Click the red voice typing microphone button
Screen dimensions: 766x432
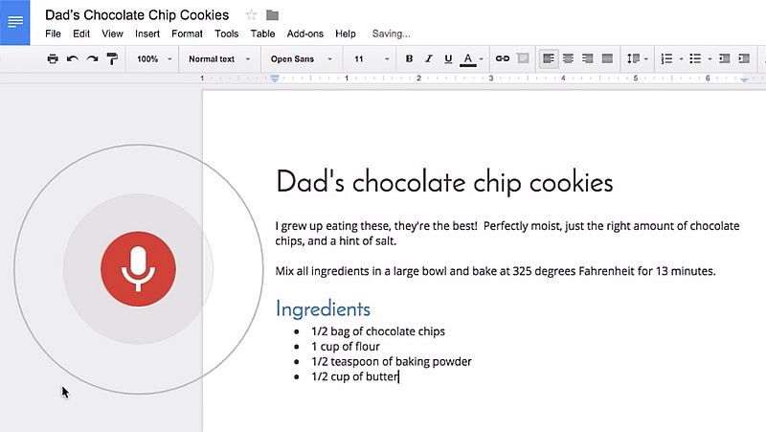click(x=138, y=269)
